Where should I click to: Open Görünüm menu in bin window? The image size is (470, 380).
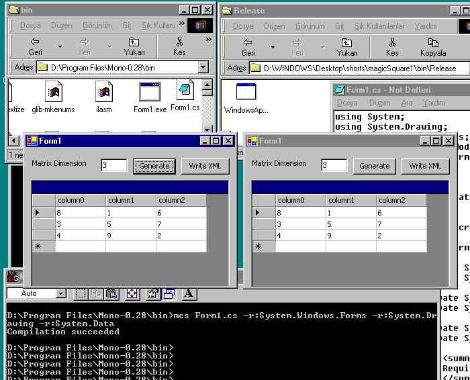[x=97, y=26]
